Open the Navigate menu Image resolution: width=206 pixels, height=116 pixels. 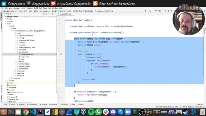[x=17, y=8]
